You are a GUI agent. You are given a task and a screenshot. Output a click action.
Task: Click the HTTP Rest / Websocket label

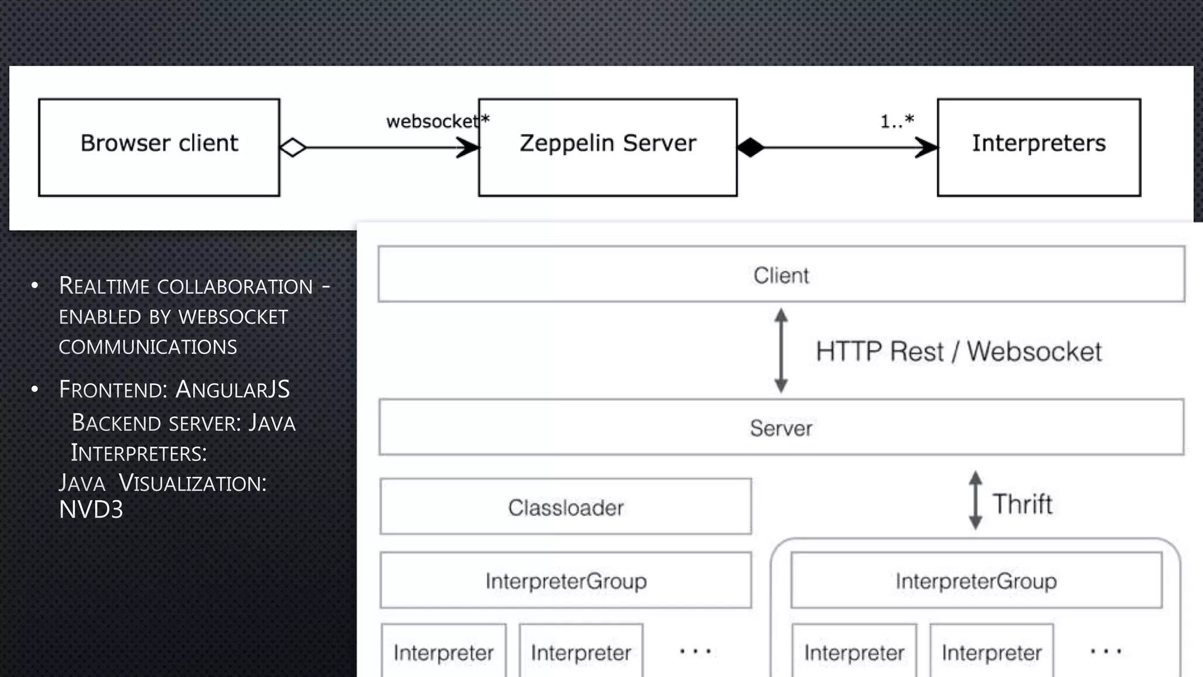pos(959,351)
